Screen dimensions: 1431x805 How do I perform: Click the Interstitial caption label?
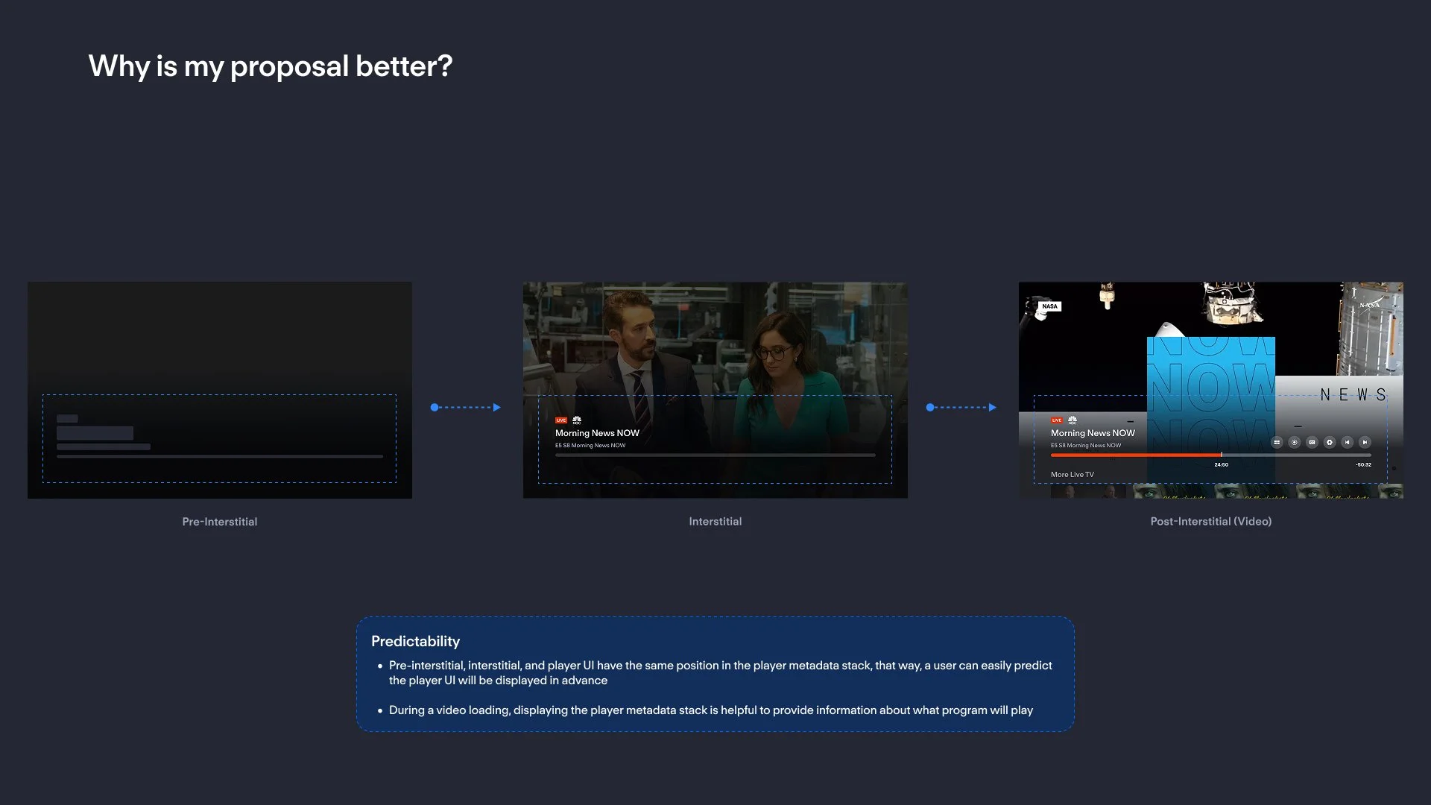tap(715, 522)
